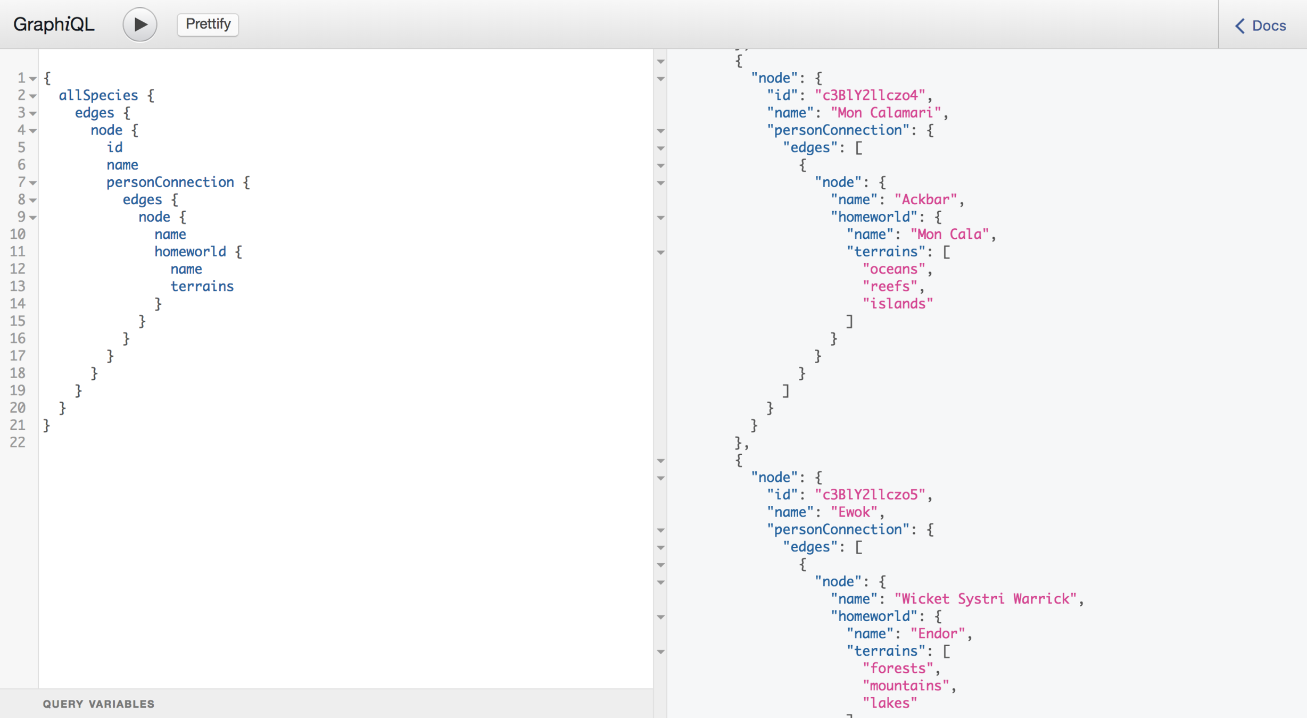
Task: Open the Docs panel
Action: [x=1260, y=26]
